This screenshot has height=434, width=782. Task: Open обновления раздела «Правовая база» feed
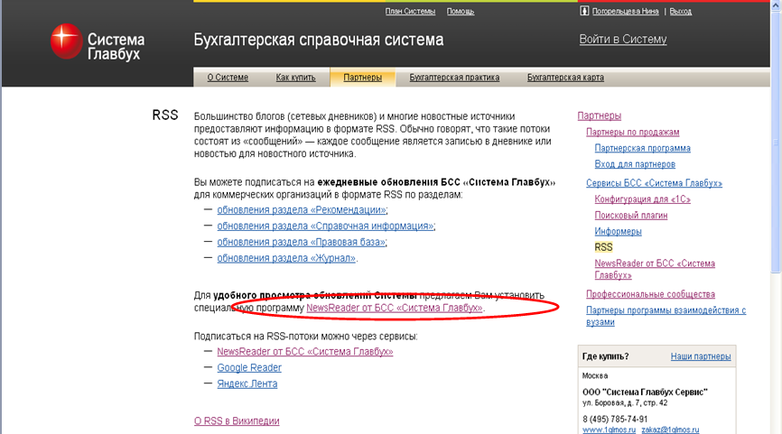301,242
